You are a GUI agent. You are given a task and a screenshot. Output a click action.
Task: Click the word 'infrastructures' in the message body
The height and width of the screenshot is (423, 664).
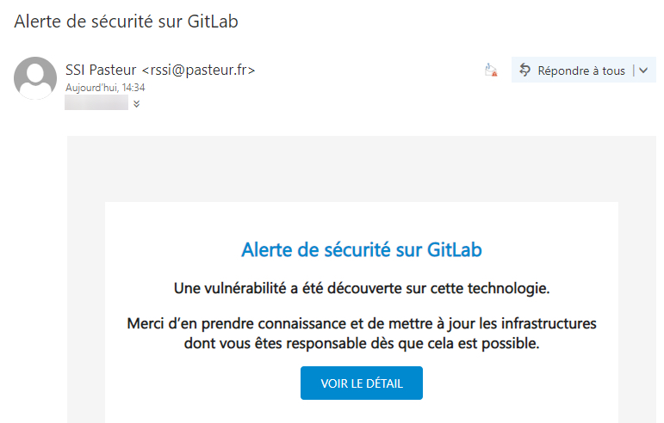pyautogui.click(x=549, y=324)
